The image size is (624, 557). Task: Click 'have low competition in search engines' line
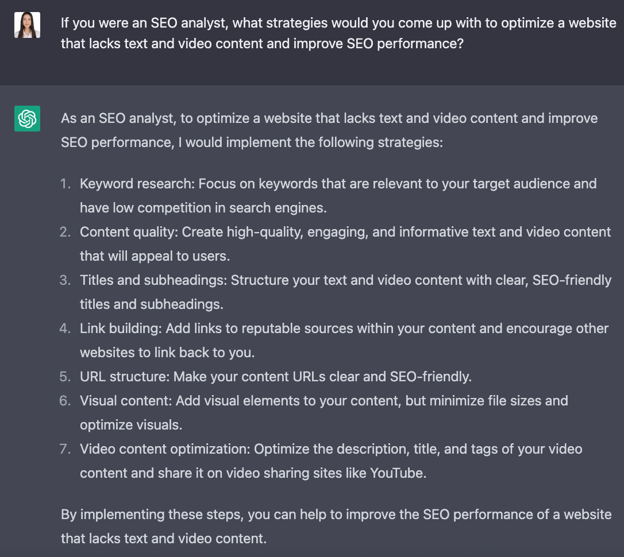click(203, 208)
